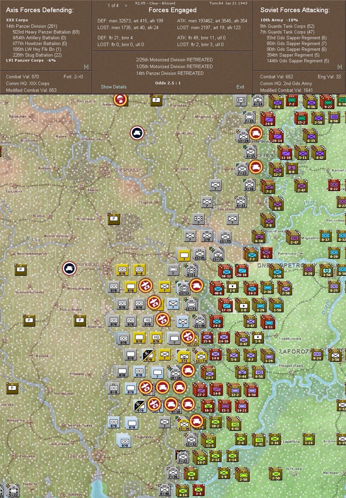
Task: Click the German tank symbol near Novograd
Action: click(x=69, y=269)
